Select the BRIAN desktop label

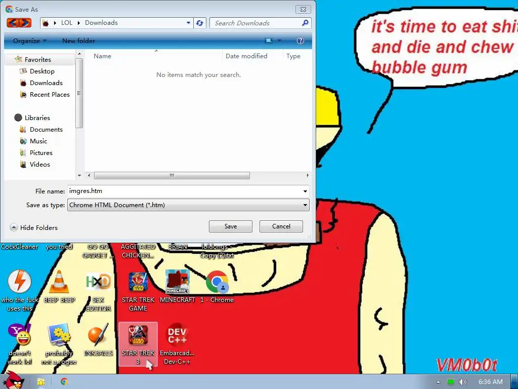pos(178,247)
